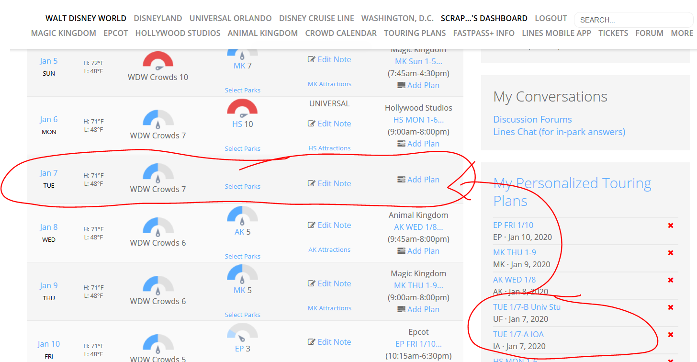Viewport: 697px width, 362px height.
Task: Click the WDW Crowds 6 gauge for Jan 8
Action: click(x=158, y=226)
